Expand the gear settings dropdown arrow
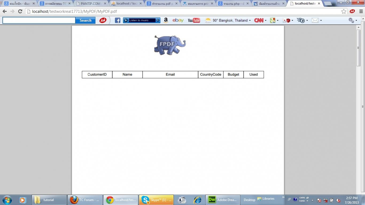The height and width of the screenshot is (205, 365). pyautogui.click(x=356, y=21)
